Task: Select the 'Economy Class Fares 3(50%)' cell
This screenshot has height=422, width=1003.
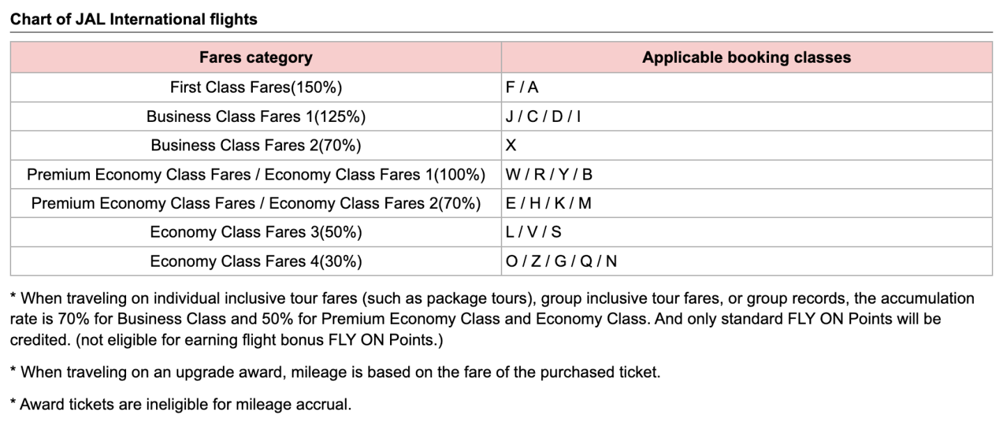Action: (256, 233)
